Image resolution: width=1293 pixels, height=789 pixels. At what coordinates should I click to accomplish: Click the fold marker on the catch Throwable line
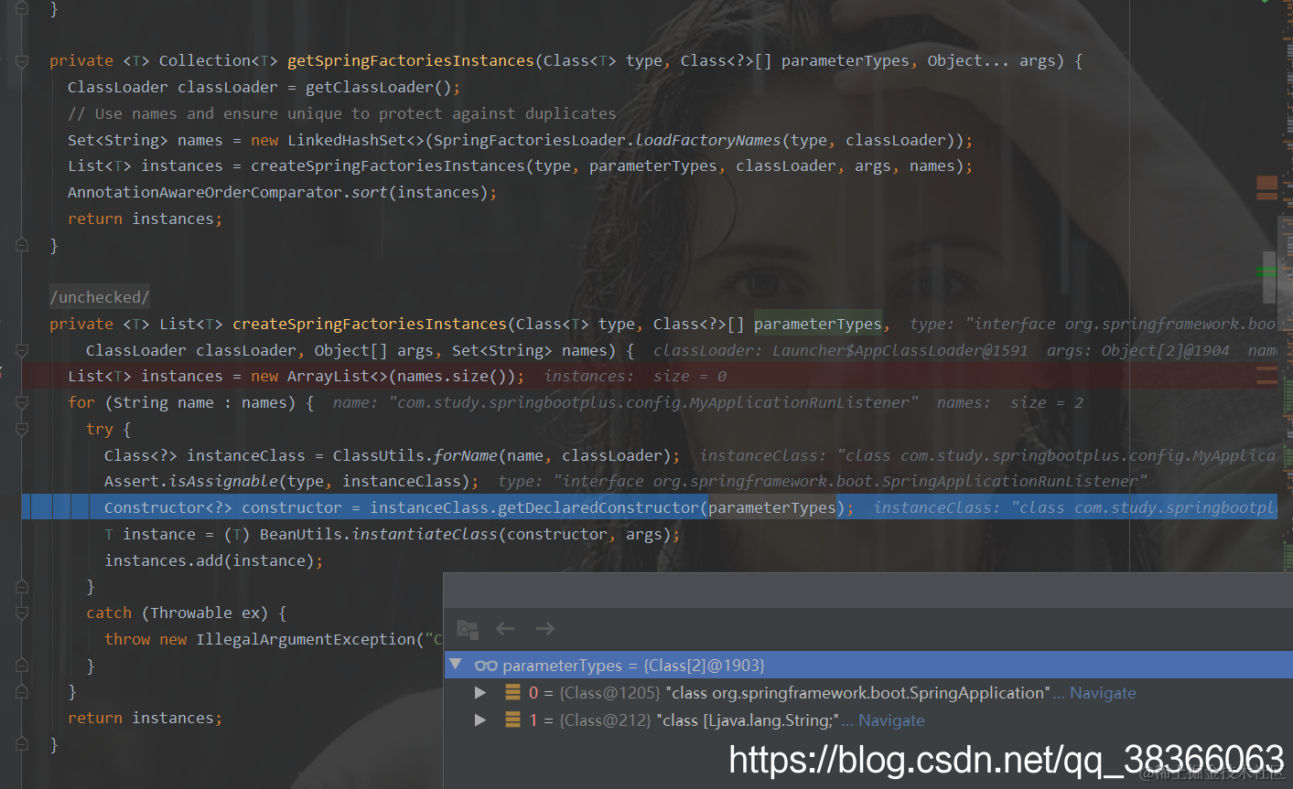(22, 613)
